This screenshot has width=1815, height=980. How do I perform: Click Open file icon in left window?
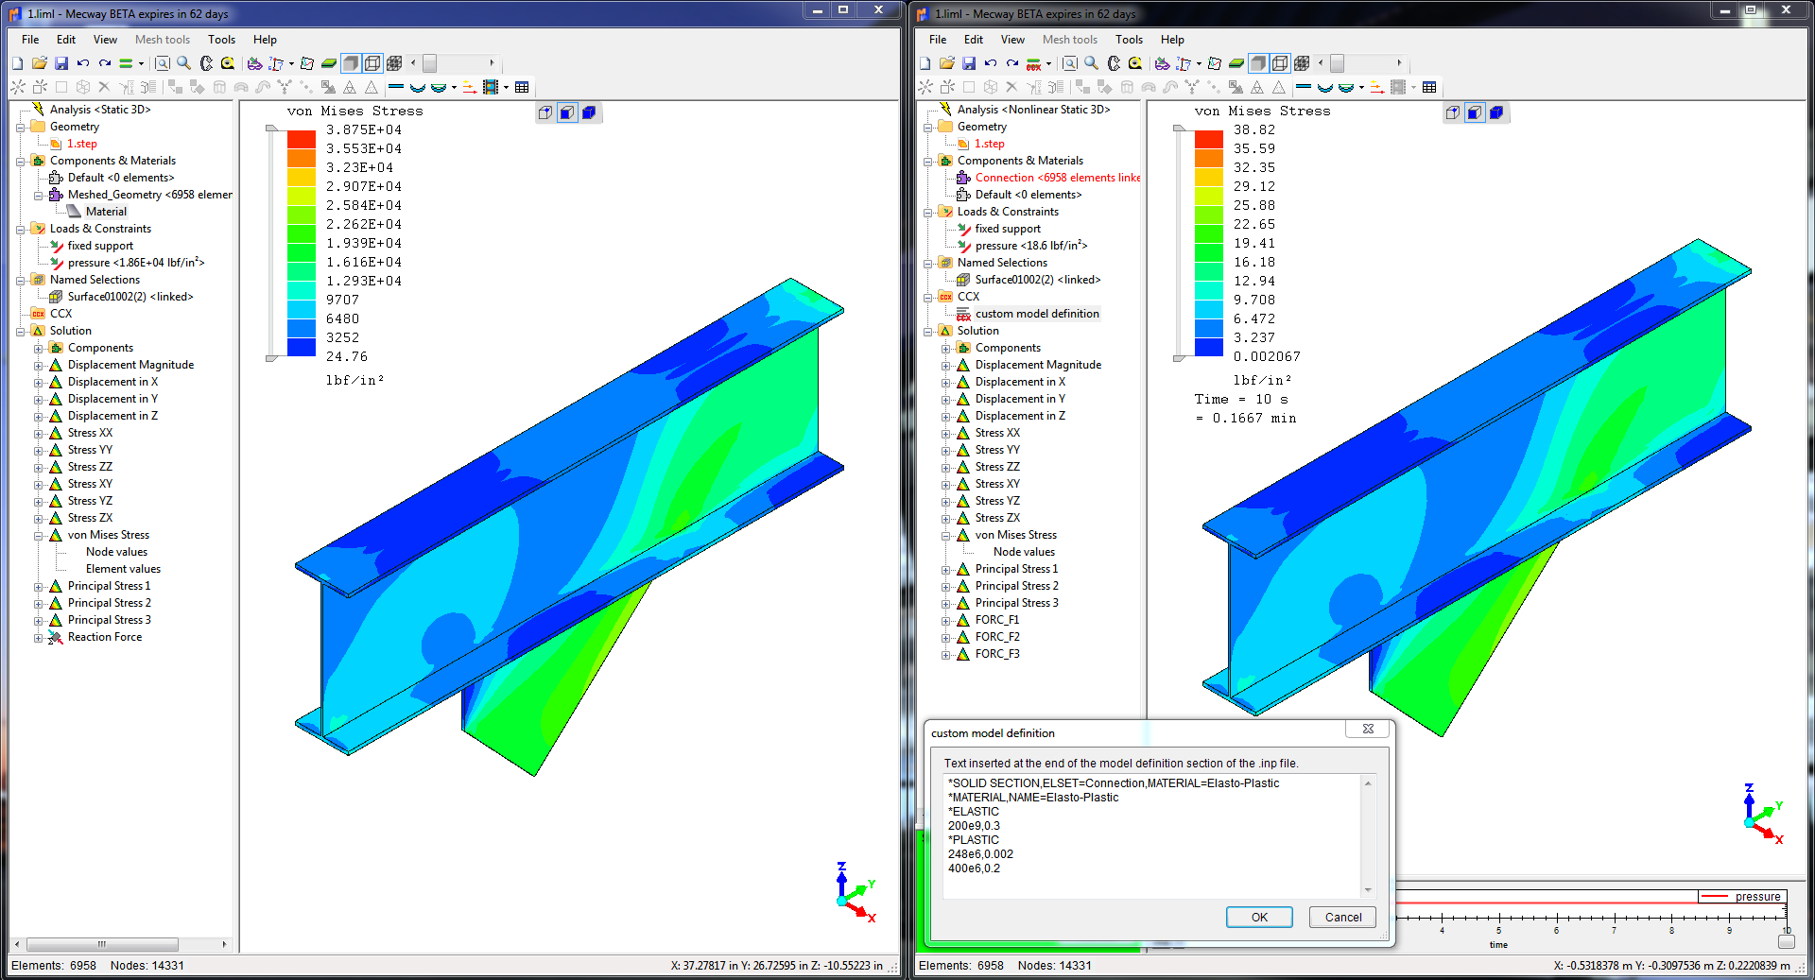click(39, 63)
